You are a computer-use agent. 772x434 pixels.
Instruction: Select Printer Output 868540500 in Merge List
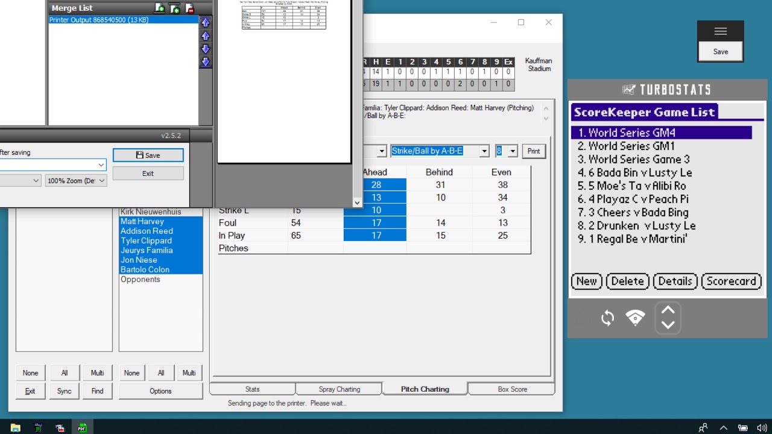click(123, 20)
